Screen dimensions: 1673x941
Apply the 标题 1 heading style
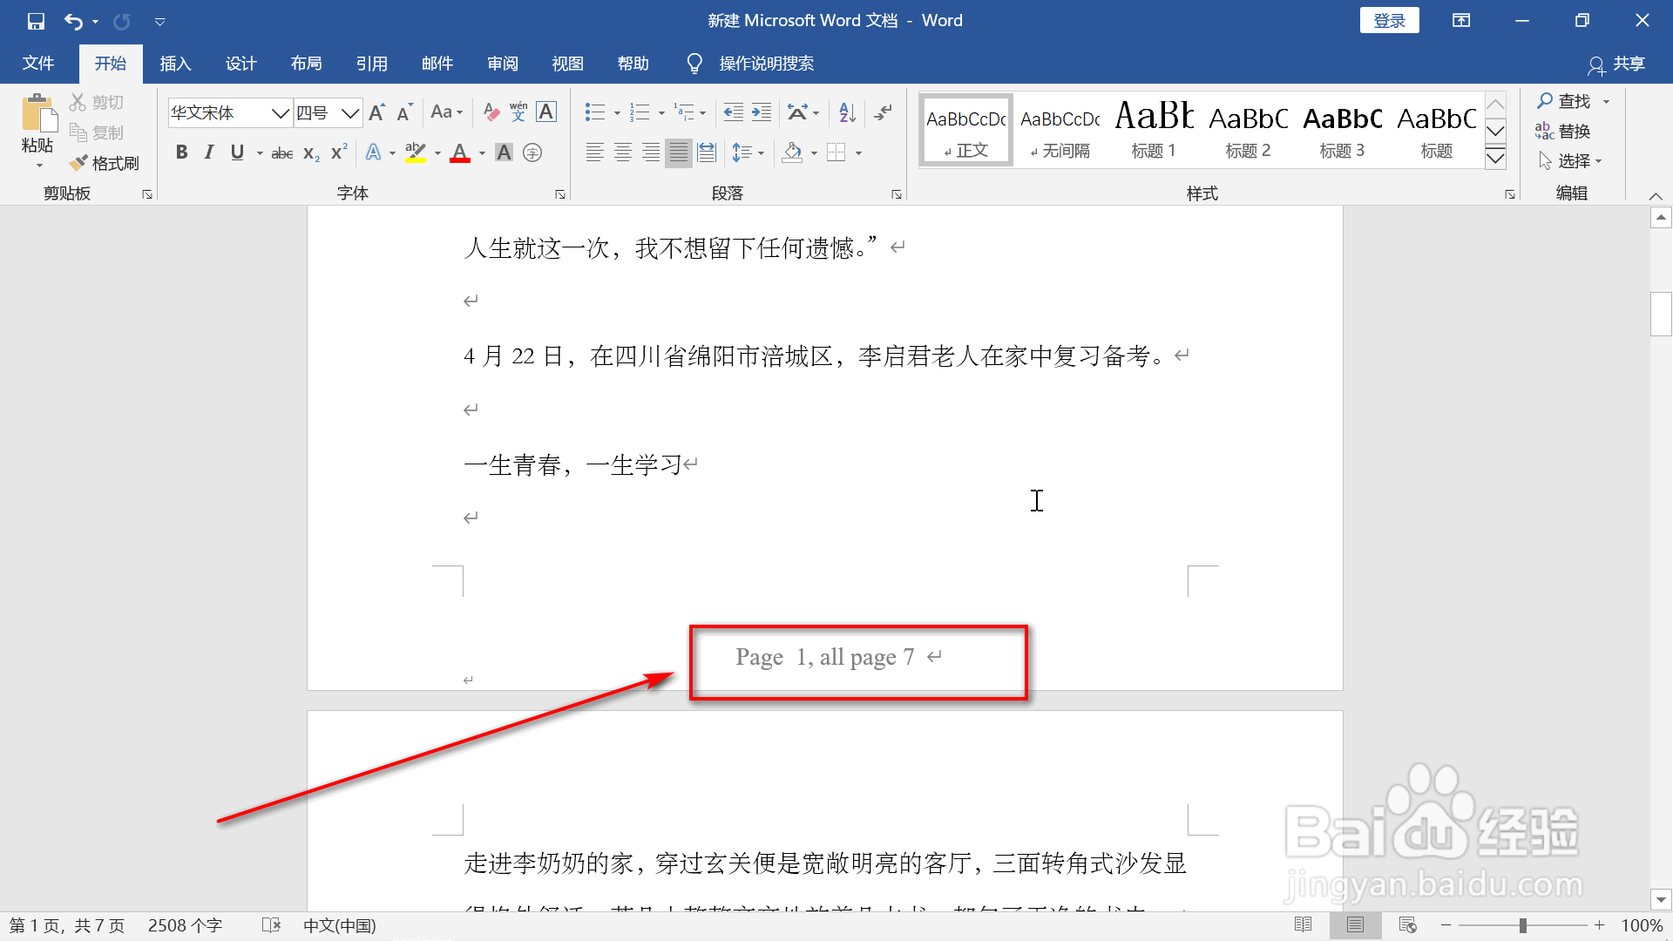click(1154, 129)
